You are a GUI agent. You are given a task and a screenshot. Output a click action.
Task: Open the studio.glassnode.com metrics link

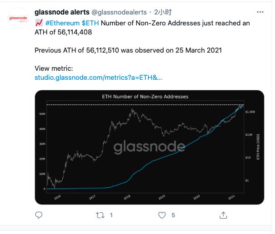98,78
